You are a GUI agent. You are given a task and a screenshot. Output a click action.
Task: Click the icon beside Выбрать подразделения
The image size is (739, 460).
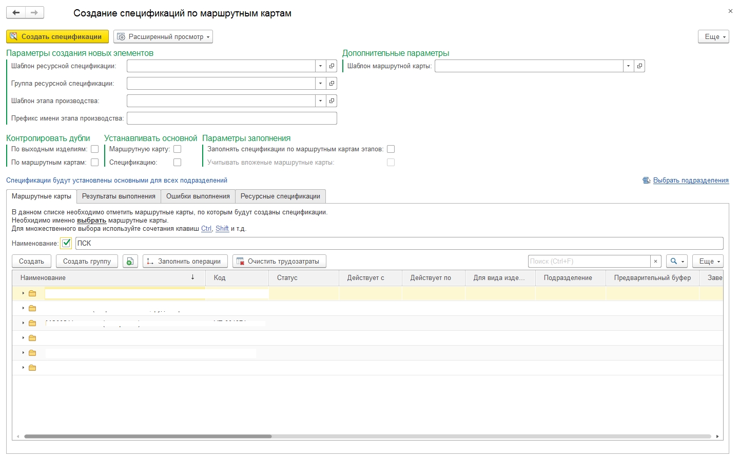[647, 181]
